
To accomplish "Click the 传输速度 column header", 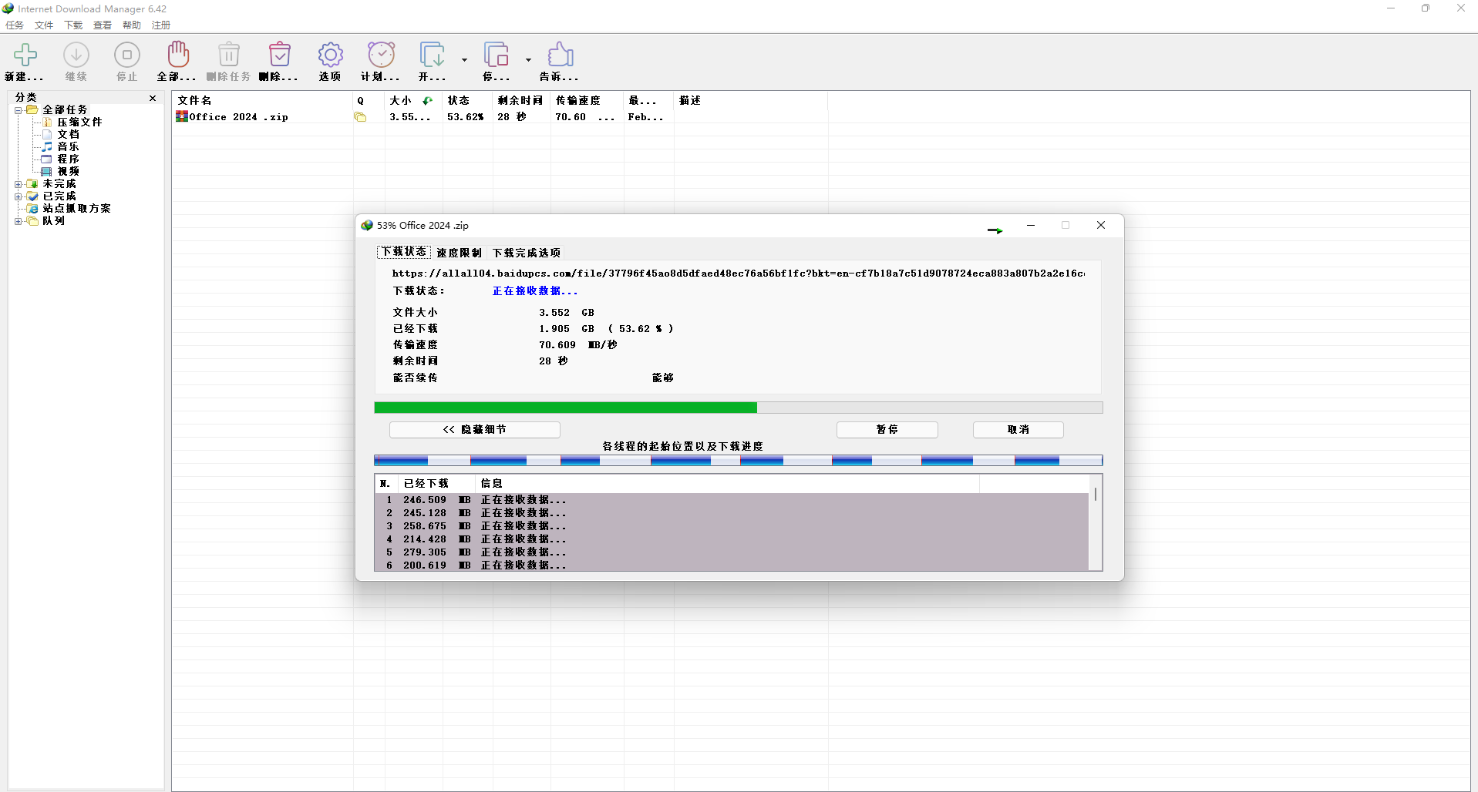I will coord(587,101).
